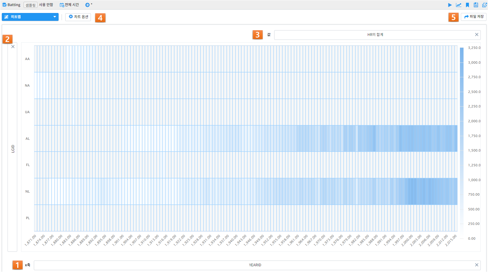This screenshot has width=488, height=272.
Task: Click legend value 750.00
Action: [474, 194]
